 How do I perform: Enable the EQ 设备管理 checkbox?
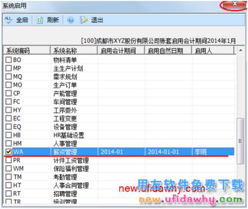click(x=8, y=127)
